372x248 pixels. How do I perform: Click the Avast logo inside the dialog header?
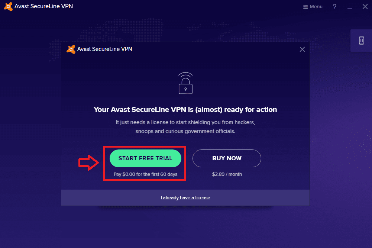click(x=71, y=49)
